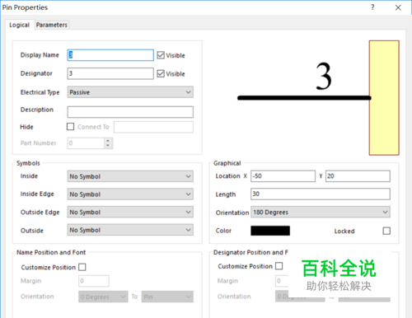The image size is (412, 318).
Task: Close the Pin Properties dialog
Action: [x=398, y=7]
